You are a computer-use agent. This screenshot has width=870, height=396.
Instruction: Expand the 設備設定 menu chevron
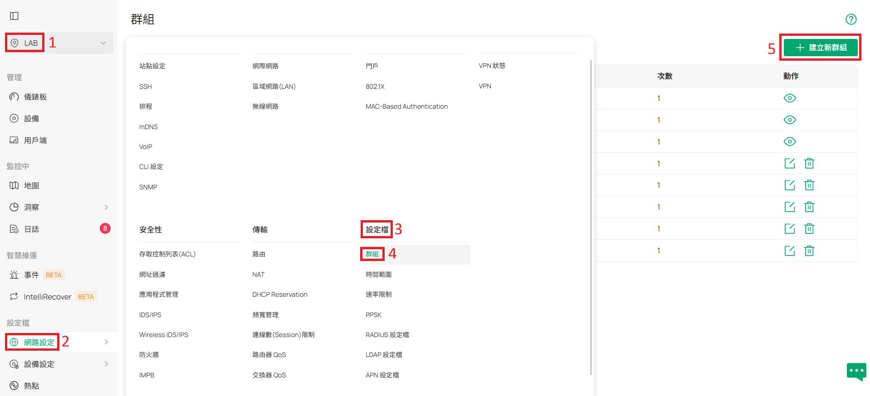click(107, 364)
